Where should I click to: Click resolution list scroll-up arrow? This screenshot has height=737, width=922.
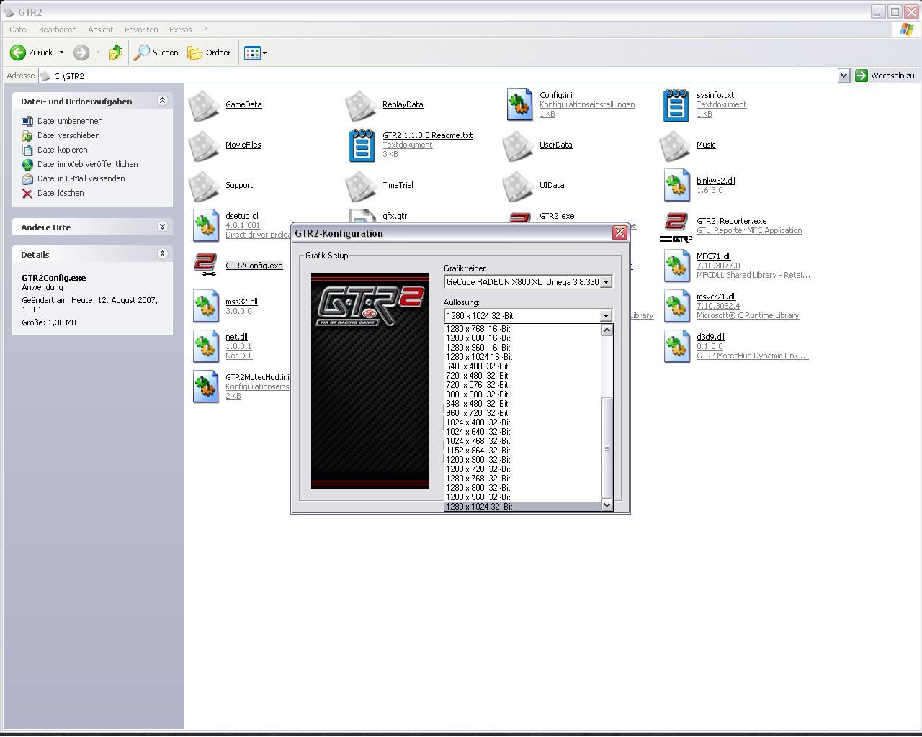click(x=607, y=330)
